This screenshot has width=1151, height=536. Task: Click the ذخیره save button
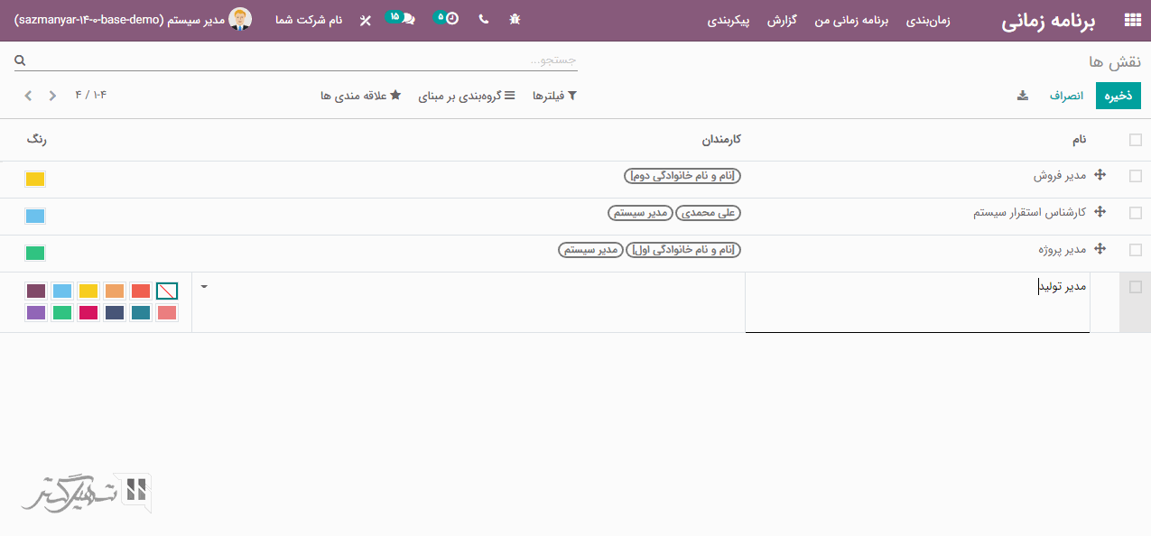[1118, 96]
